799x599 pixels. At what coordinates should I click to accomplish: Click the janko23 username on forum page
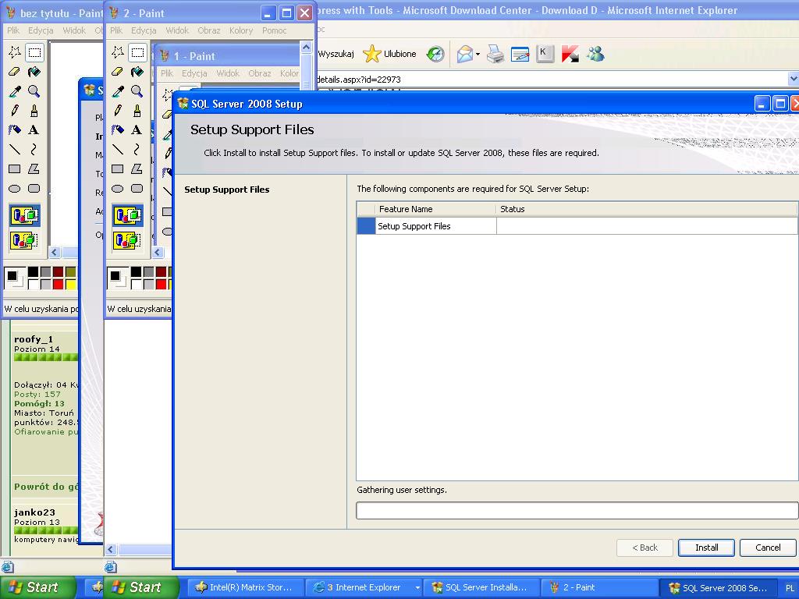click(x=34, y=512)
